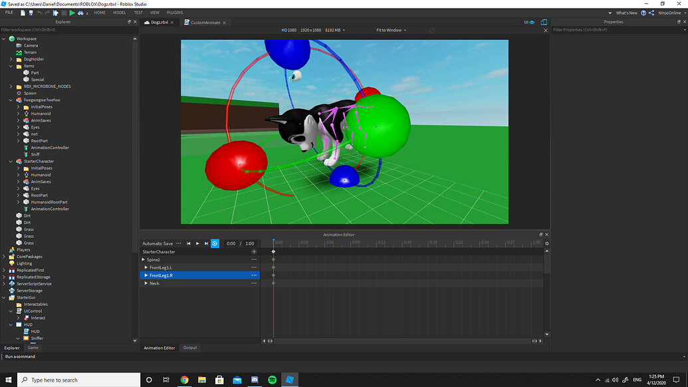Click the Task View taskbar icon
Screen dimensions: 688x387
point(166,380)
